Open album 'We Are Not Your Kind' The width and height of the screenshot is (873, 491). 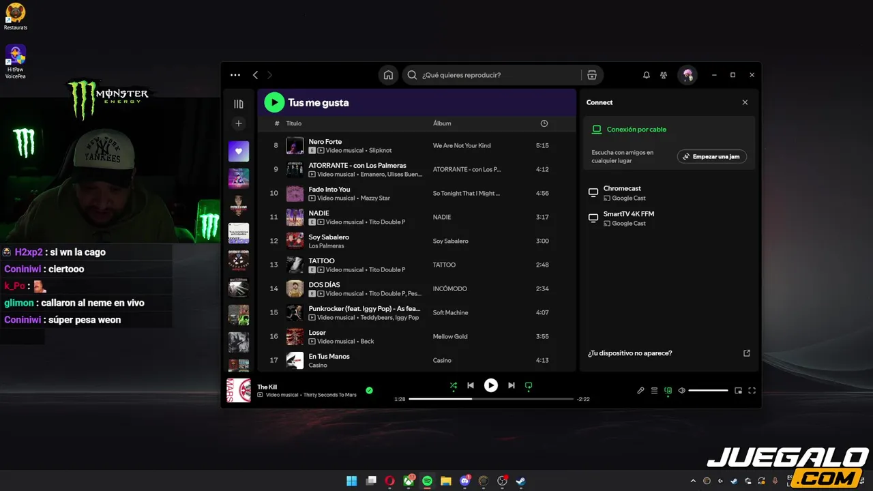click(x=462, y=145)
